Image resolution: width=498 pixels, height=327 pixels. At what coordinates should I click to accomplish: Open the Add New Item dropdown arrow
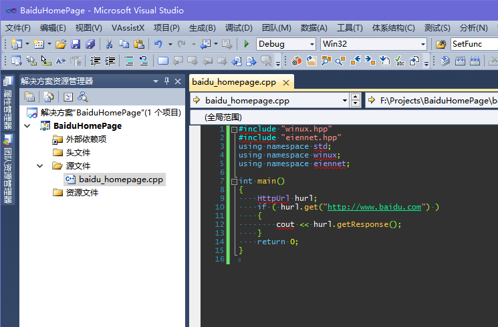click(x=49, y=44)
